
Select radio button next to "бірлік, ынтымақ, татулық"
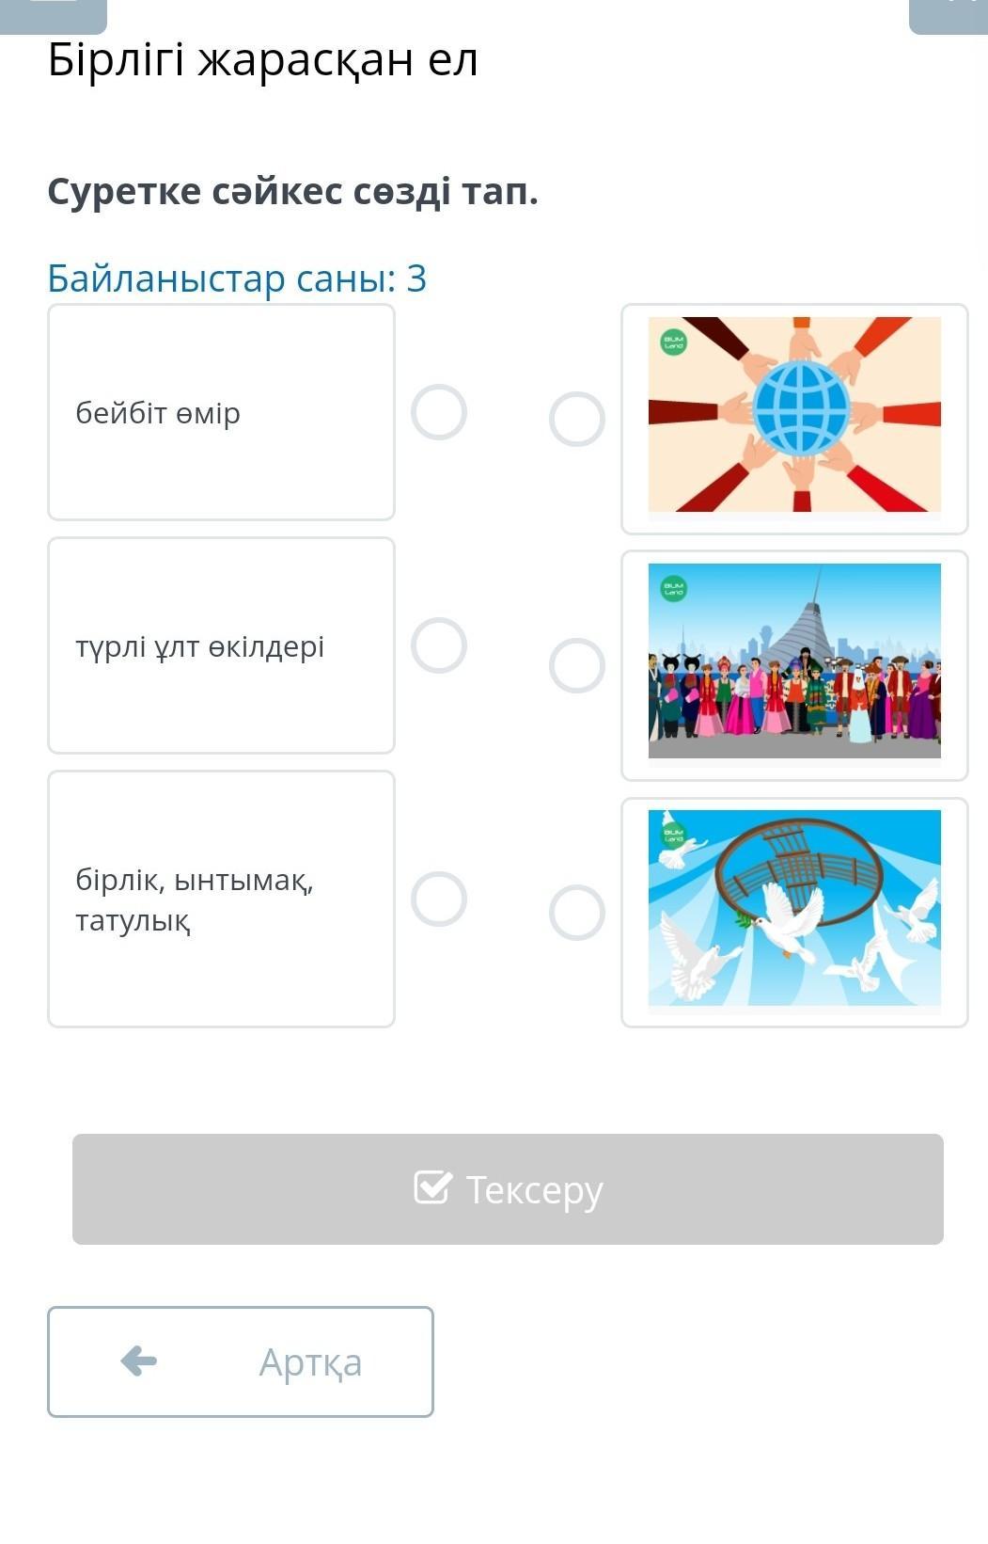point(439,899)
